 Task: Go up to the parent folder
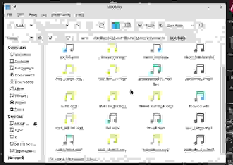coord(78,25)
